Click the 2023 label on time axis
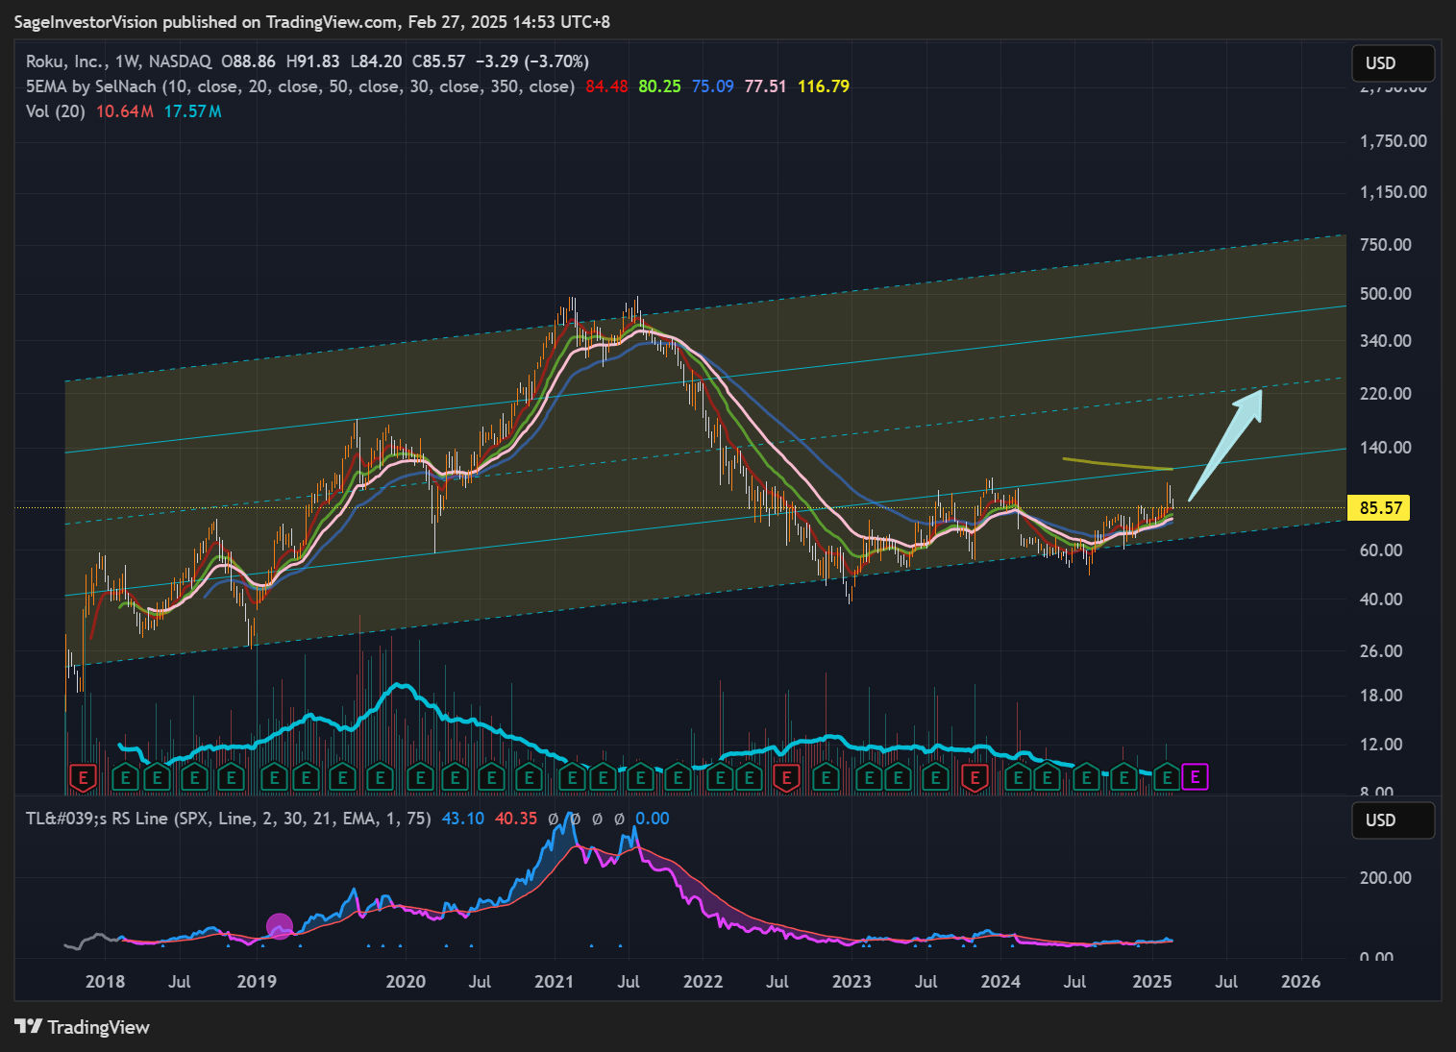The image size is (1456, 1052). [x=852, y=982]
